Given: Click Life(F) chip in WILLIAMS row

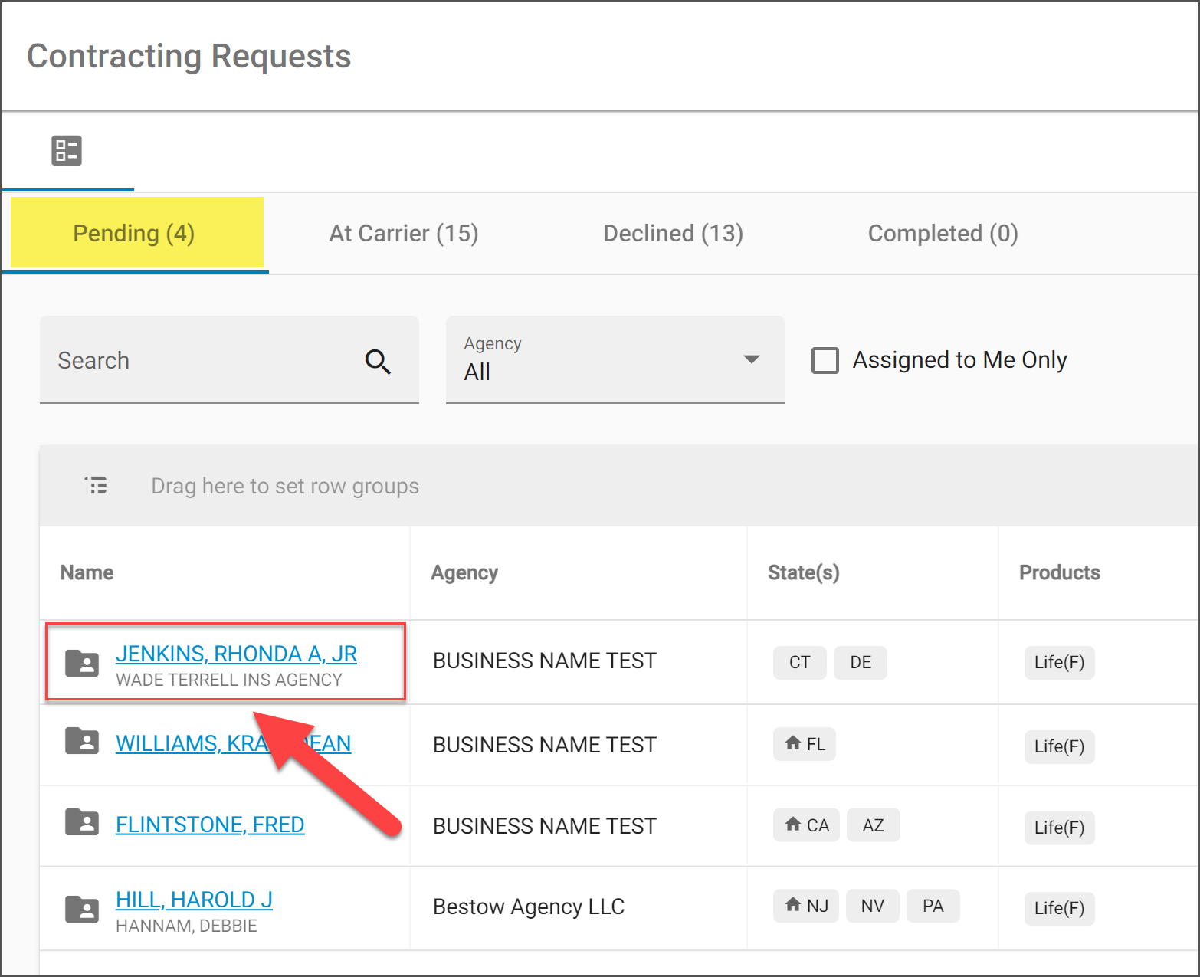Looking at the screenshot, I should [x=1059, y=746].
